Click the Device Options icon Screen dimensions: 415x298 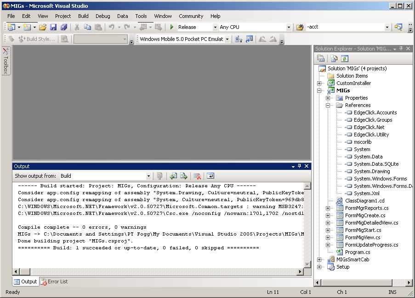(x=249, y=39)
